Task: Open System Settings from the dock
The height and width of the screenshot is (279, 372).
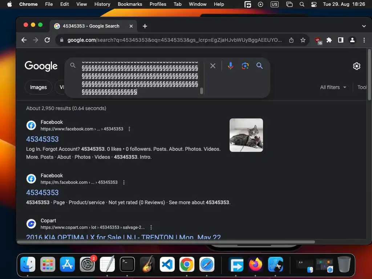Action: coord(87,264)
